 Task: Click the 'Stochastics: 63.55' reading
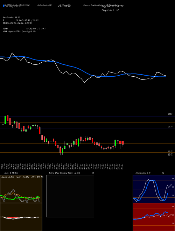(11, 17)
